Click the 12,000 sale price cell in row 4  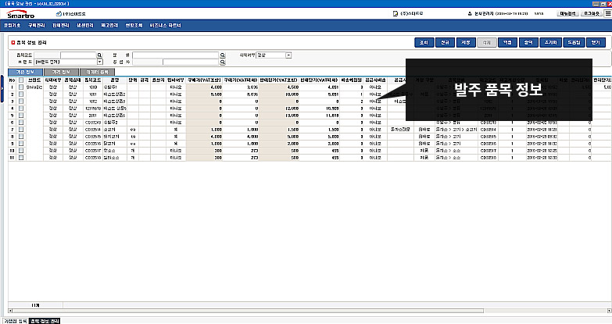[279, 109]
